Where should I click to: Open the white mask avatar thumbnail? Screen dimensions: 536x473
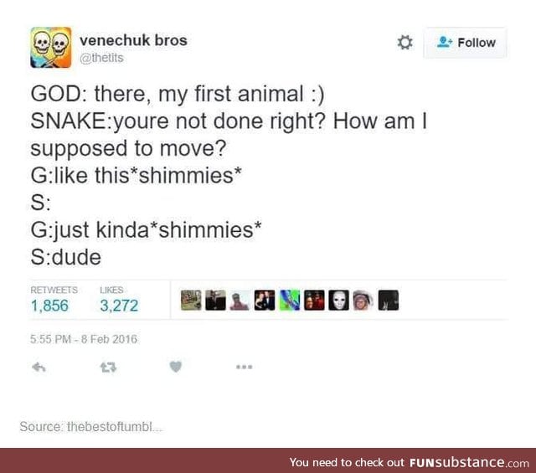click(x=338, y=300)
